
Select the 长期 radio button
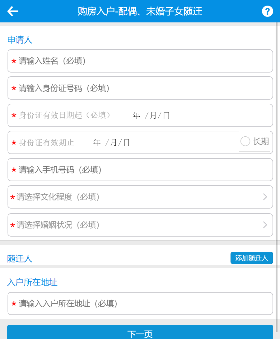(245, 141)
